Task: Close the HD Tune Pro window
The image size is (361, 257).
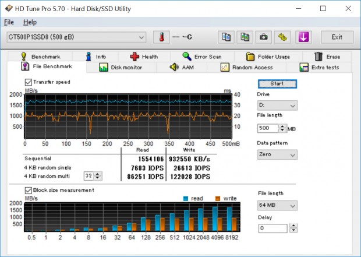Action: (348, 9)
